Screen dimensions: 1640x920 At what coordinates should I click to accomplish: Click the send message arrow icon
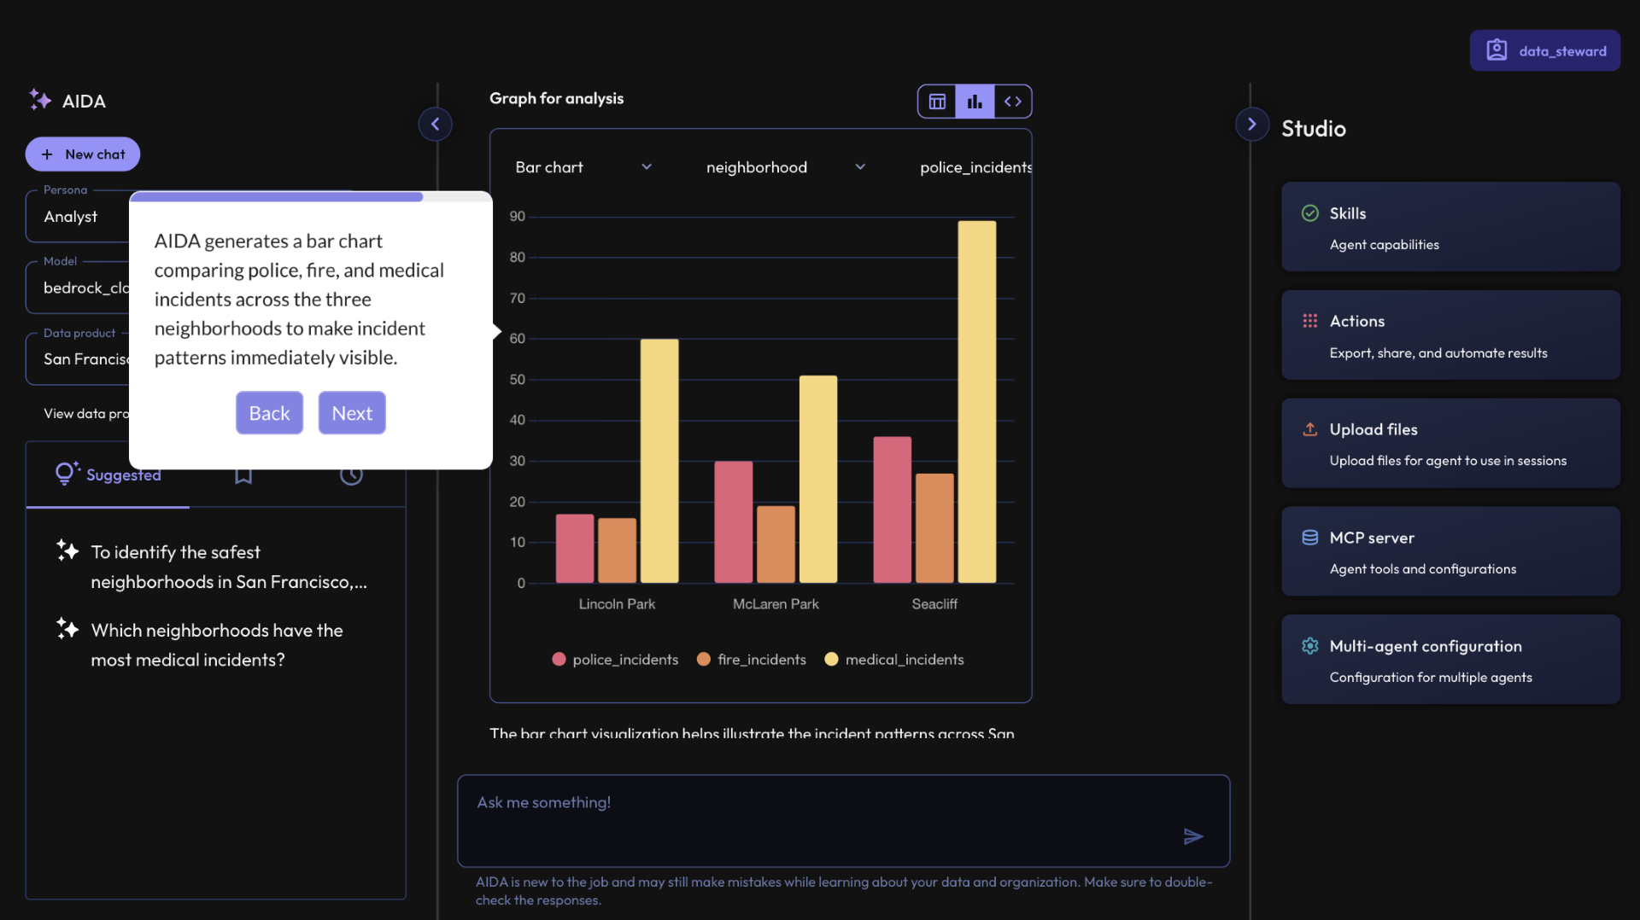point(1193,836)
